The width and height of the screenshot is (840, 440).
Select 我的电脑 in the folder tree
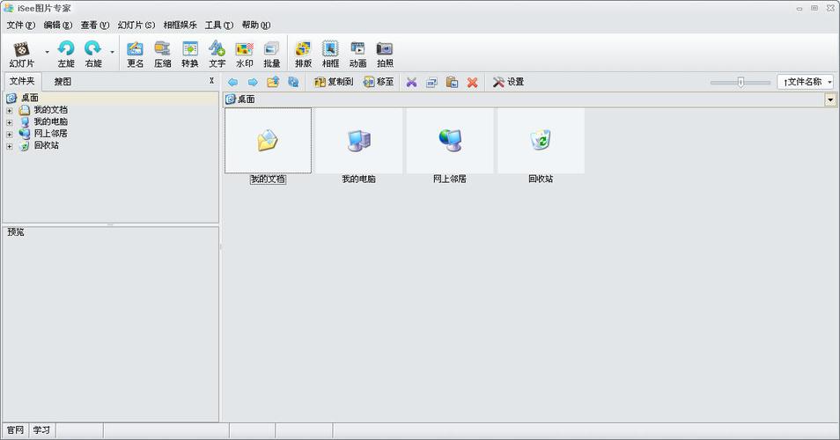click(51, 121)
